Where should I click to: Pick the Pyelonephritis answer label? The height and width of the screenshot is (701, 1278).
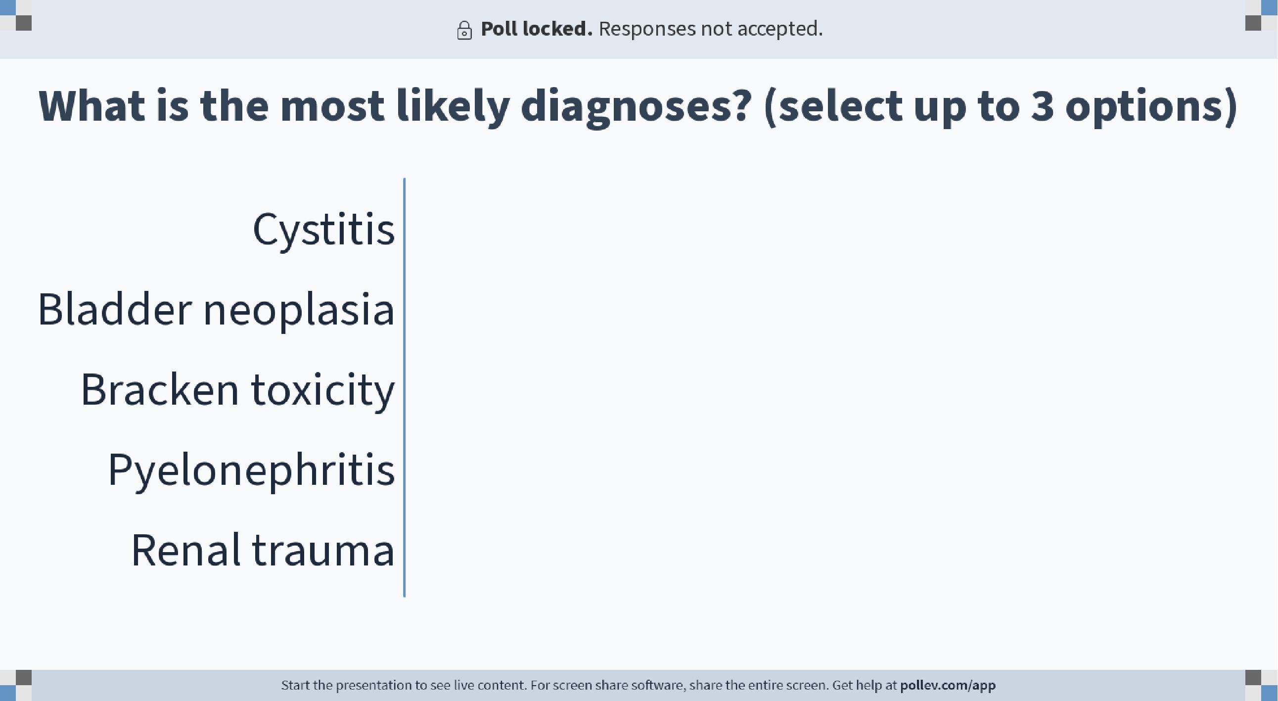(x=252, y=471)
